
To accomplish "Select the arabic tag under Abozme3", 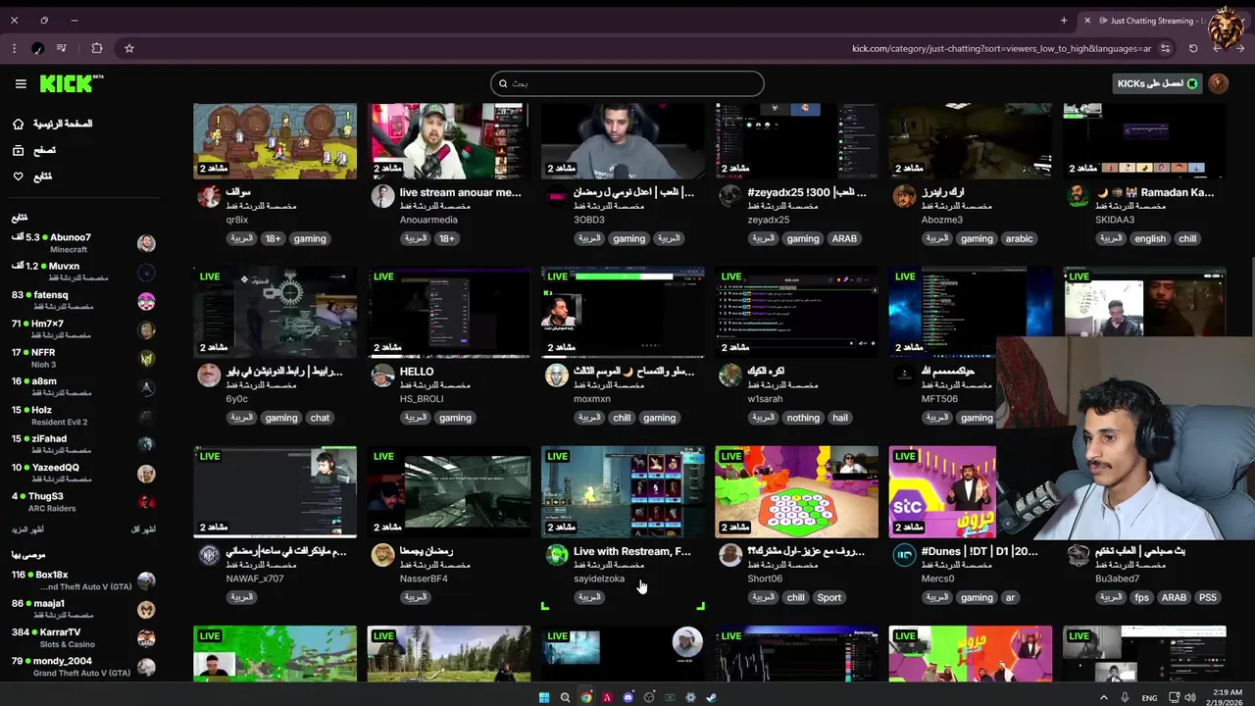I will tap(1019, 238).
